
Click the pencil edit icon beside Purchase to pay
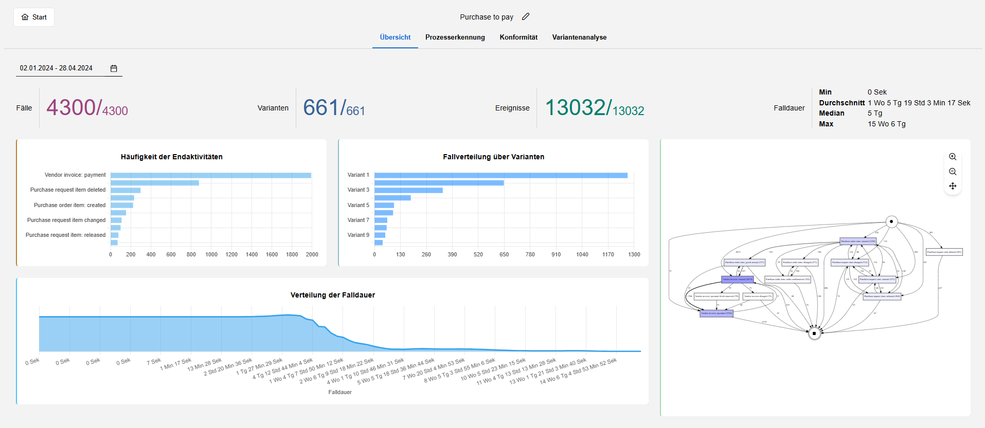[x=525, y=17]
